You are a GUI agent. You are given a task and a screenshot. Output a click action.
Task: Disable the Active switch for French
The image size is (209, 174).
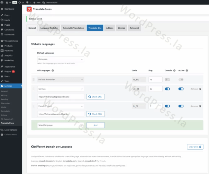(x=181, y=106)
